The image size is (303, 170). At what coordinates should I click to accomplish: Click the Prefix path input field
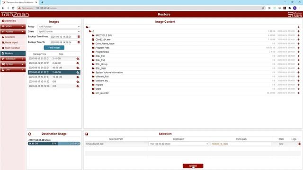click(x=241, y=144)
